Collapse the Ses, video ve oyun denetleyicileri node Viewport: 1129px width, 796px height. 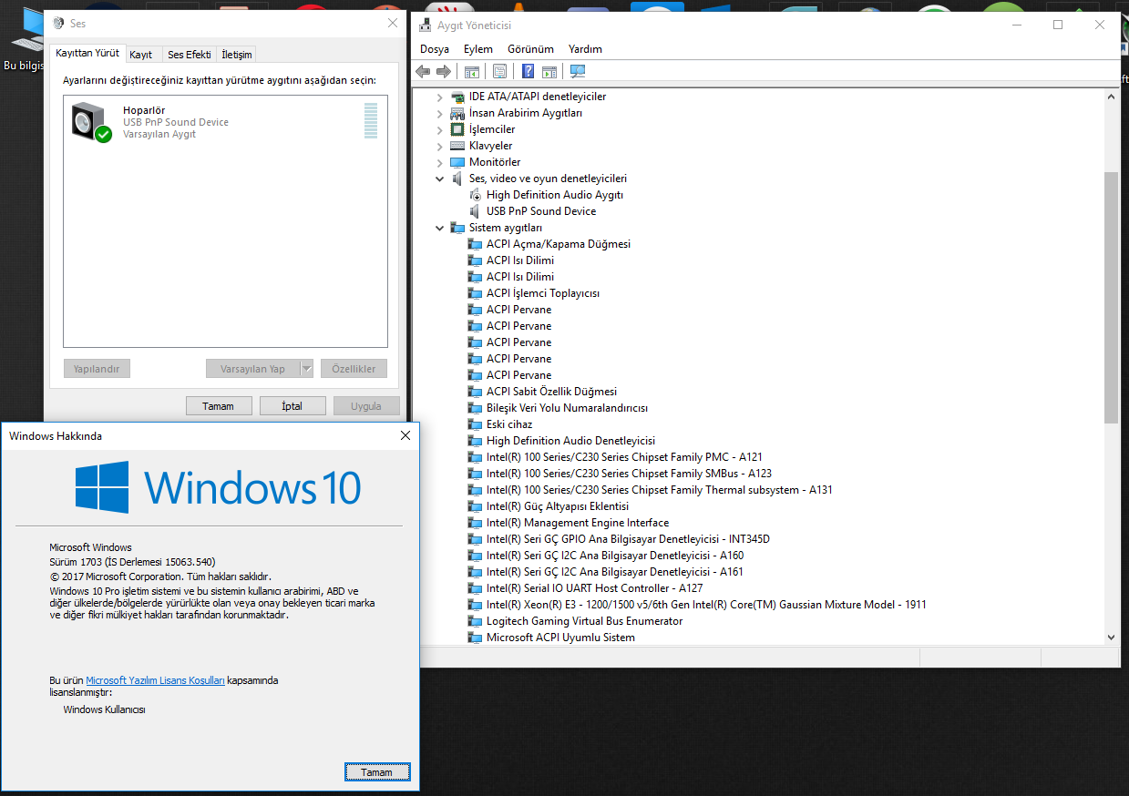click(440, 179)
